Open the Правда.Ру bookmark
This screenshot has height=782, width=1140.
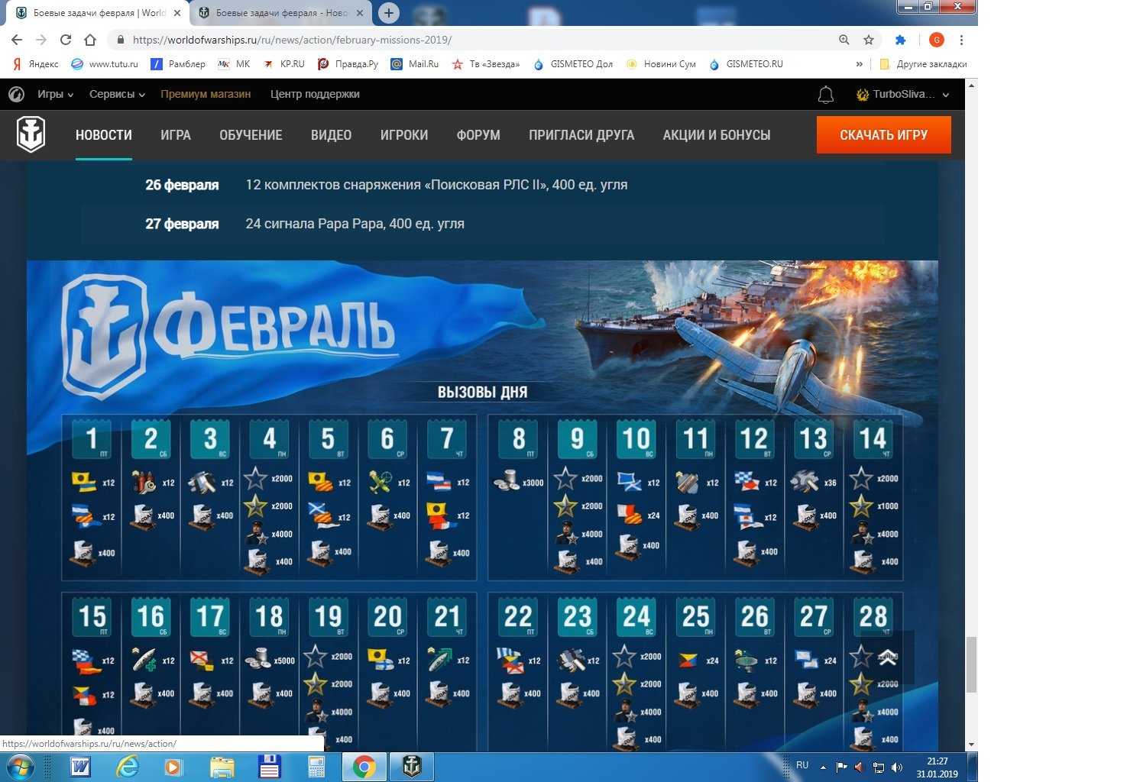pos(348,64)
